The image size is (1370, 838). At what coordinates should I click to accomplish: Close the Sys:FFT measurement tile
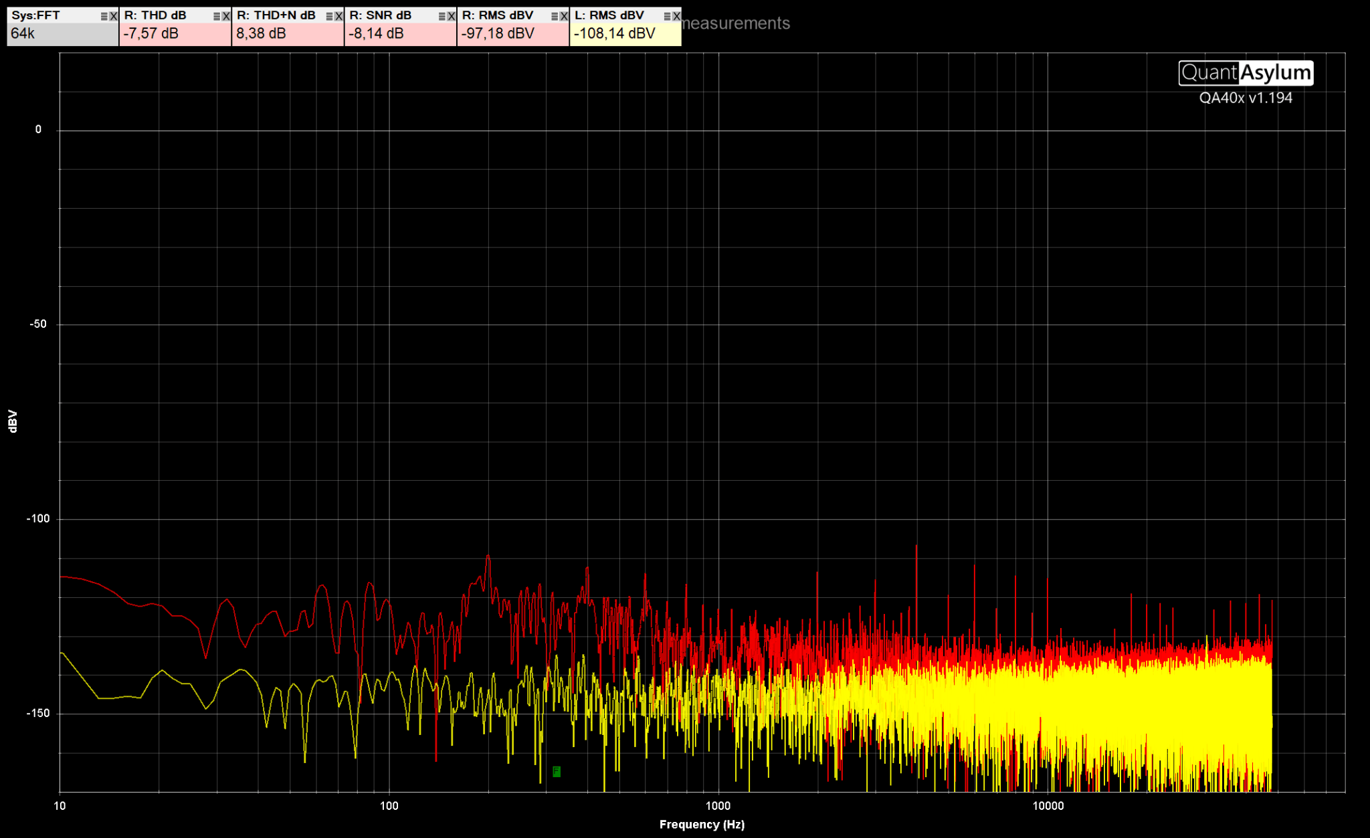(114, 16)
